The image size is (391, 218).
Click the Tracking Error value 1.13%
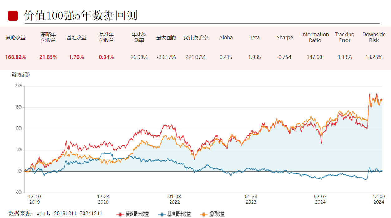(345, 57)
